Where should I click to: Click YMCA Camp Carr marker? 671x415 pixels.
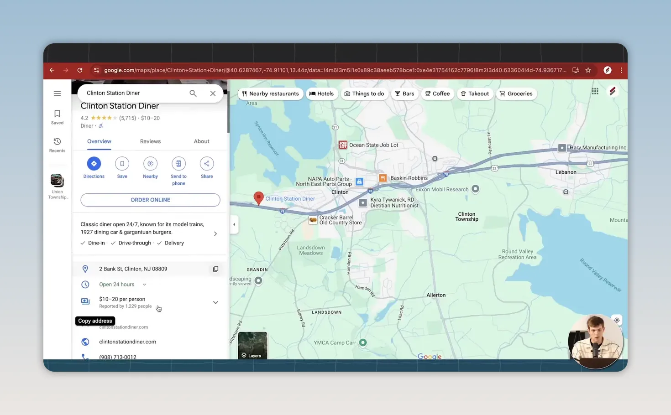click(363, 342)
